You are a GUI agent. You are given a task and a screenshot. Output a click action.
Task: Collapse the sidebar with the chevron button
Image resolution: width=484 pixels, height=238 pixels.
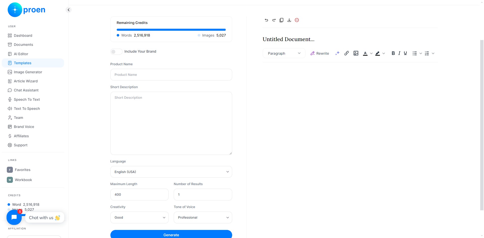pyautogui.click(x=68, y=10)
